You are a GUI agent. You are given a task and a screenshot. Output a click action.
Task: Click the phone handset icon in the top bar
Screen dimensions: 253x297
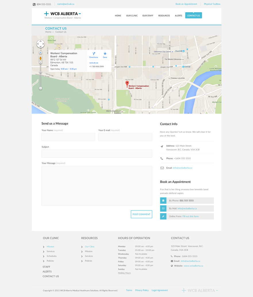pyautogui.click(x=34, y=4)
